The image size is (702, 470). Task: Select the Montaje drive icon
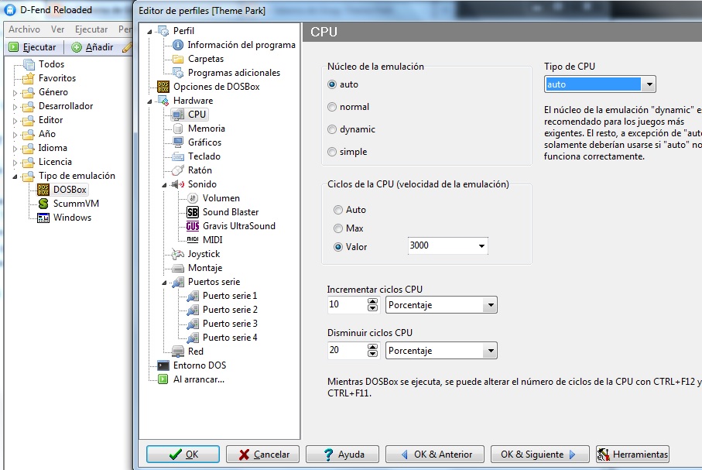(x=178, y=268)
